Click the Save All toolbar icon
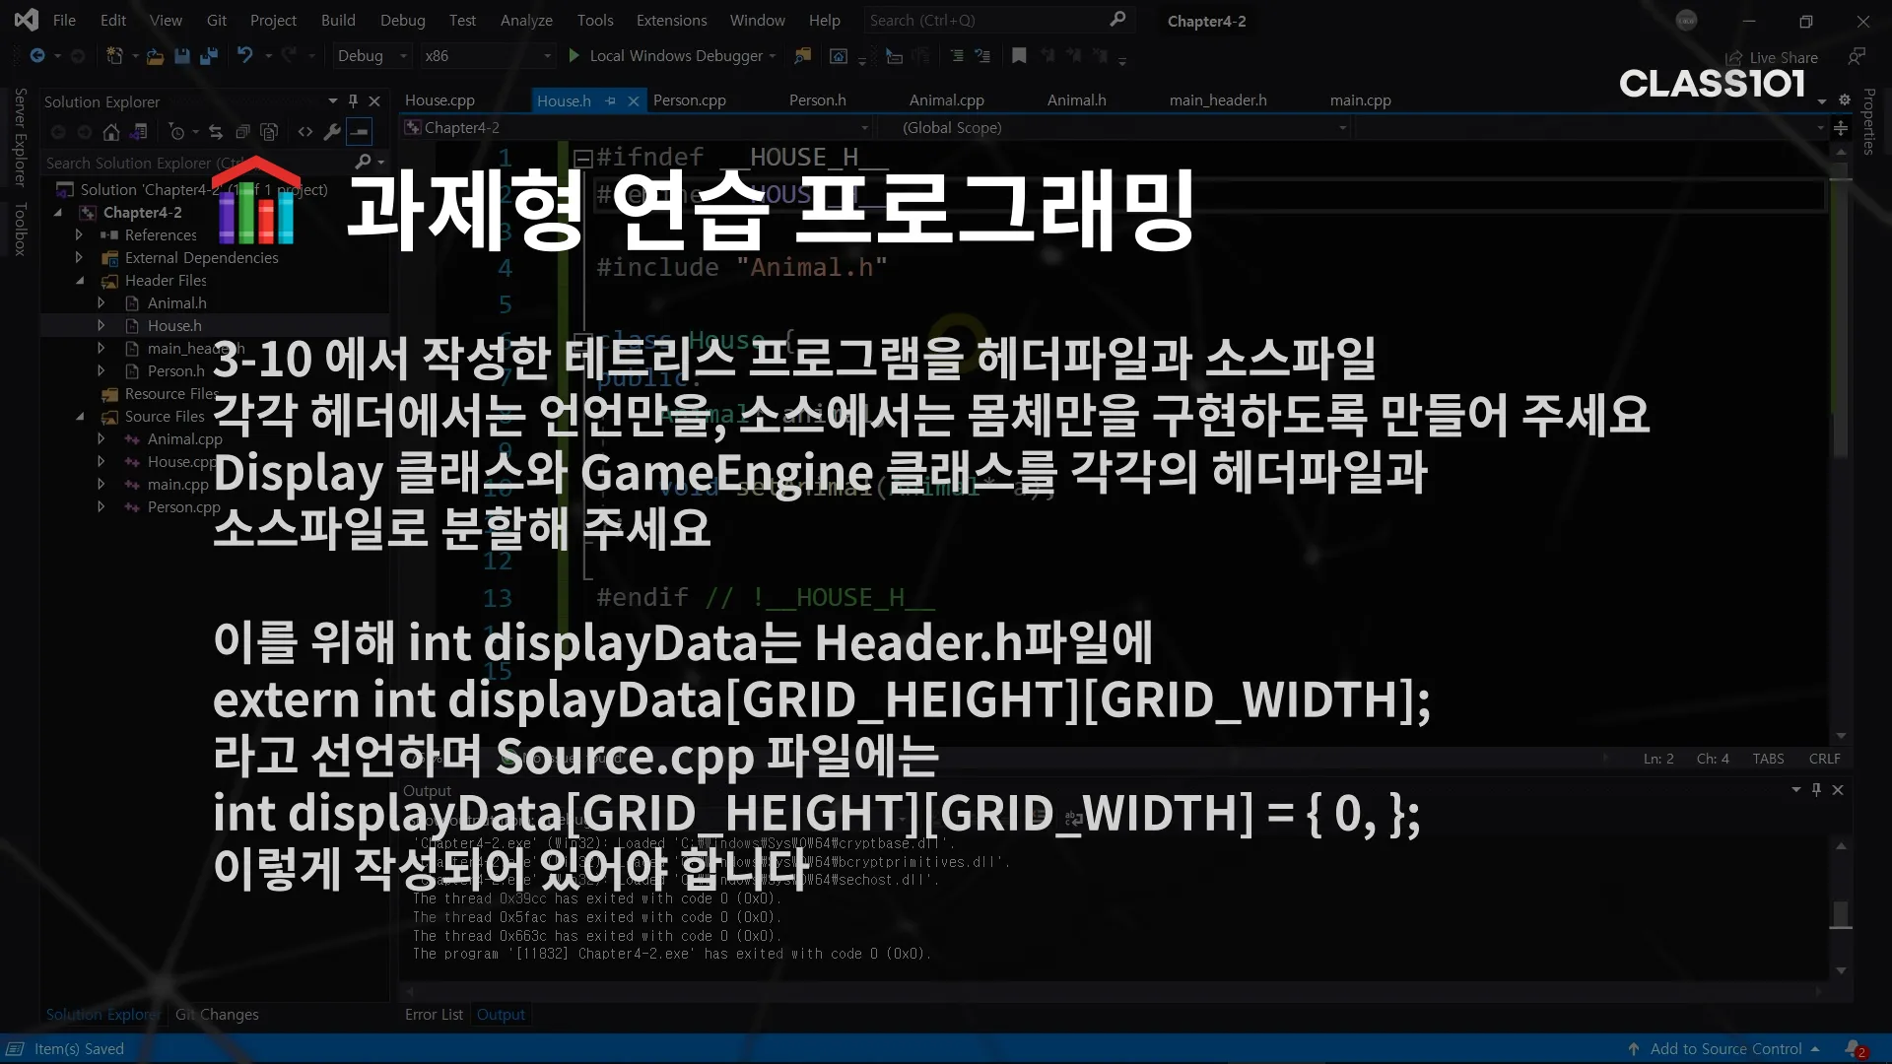This screenshot has height=1064, width=1892. [208, 56]
